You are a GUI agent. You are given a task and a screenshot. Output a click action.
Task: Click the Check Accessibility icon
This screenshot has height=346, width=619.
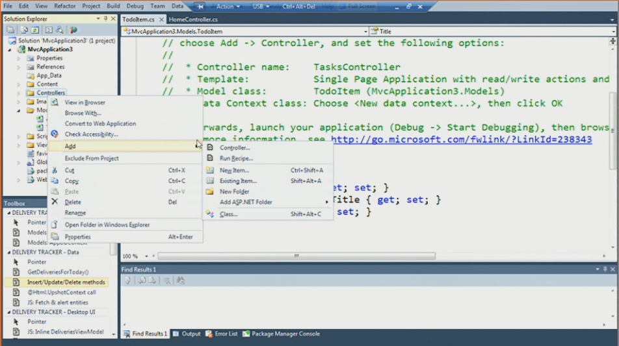pos(55,134)
